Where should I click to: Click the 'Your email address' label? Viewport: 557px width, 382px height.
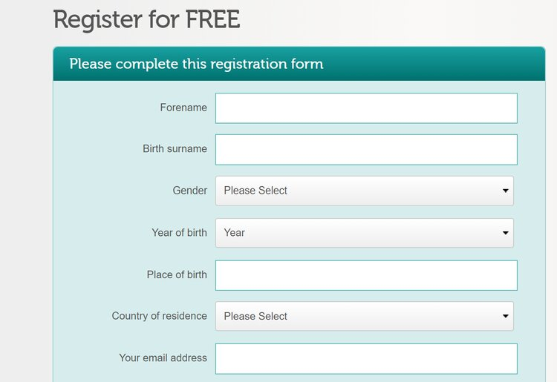pyautogui.click(x=163, y=358)
